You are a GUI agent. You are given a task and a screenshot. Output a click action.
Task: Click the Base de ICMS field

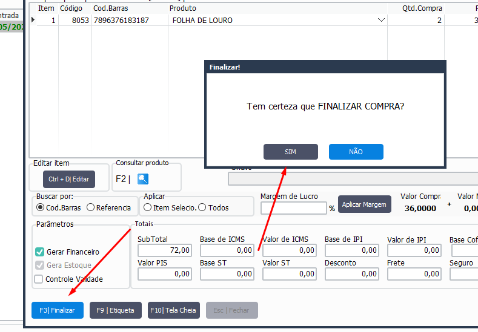pyautogui.click(x=227, y=250)
